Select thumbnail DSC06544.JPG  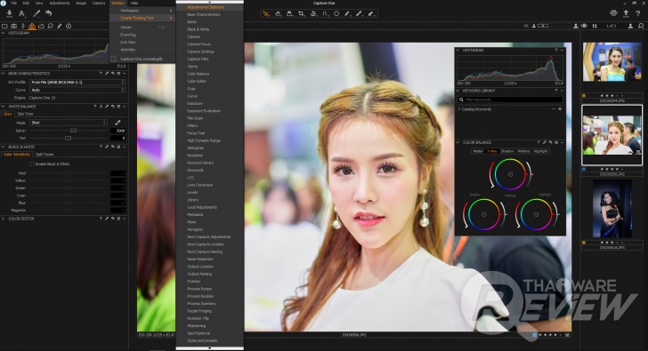[612, 62]
